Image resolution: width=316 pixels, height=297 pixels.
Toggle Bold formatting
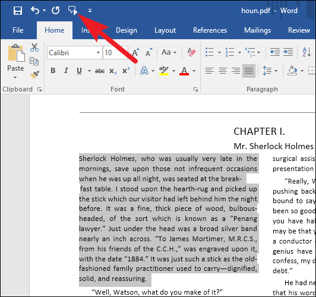(53, 71)
